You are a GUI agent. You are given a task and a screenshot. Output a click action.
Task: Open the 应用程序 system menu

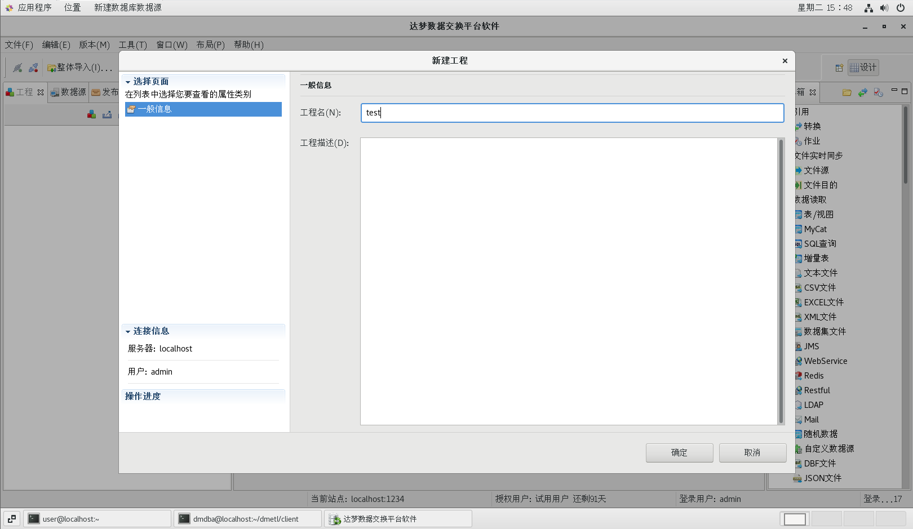[29, 7]
